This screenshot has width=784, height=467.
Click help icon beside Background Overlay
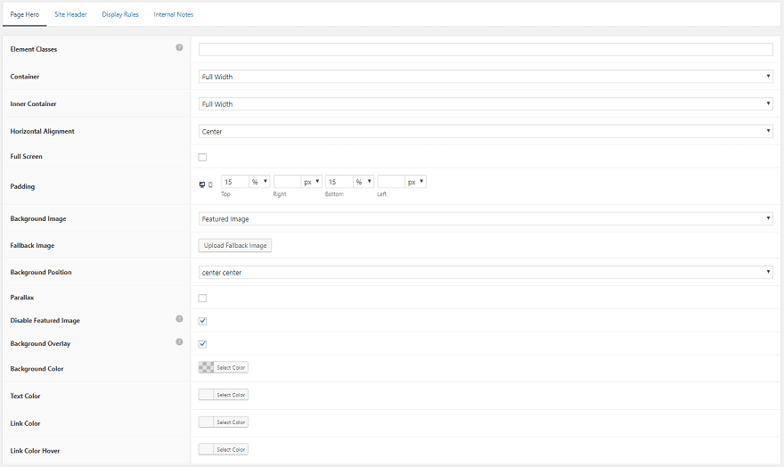click(179, 342)
